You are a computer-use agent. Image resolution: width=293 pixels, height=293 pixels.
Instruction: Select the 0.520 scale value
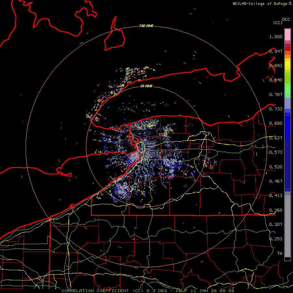276,167
